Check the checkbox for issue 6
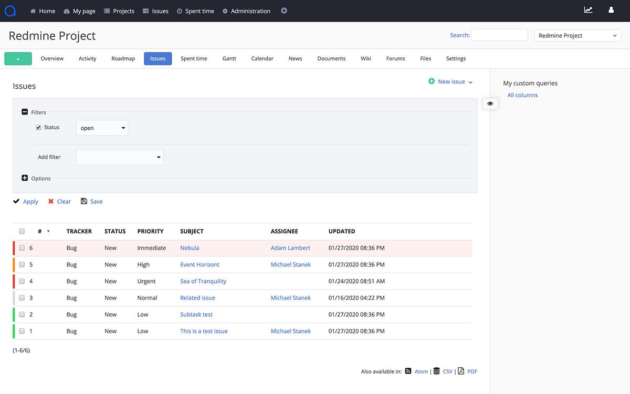The height and width of the screenshot is (394, 630). [x=22, y=248]
